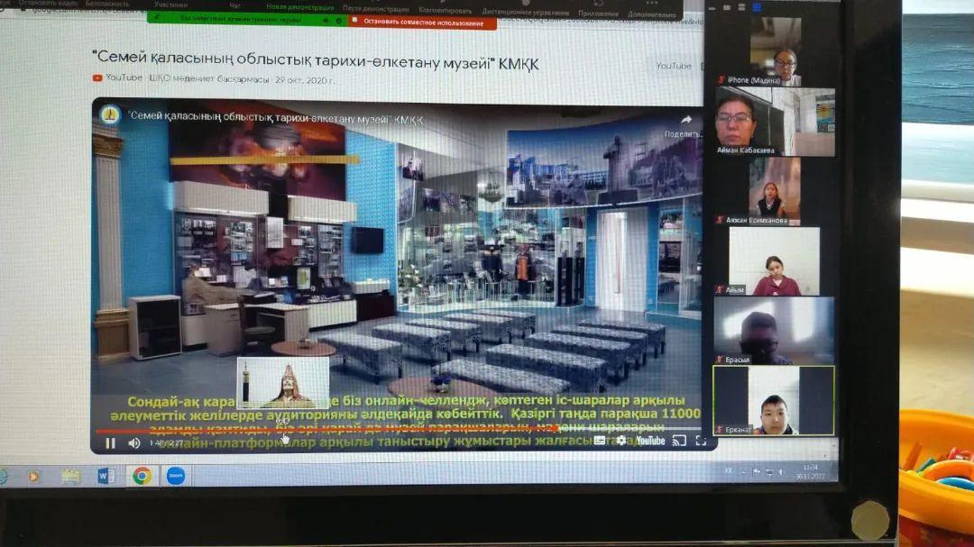Select Ерканат's highlighted video tile
The width and height of the screenshot is (974, 547).
[x=774, y=400]
